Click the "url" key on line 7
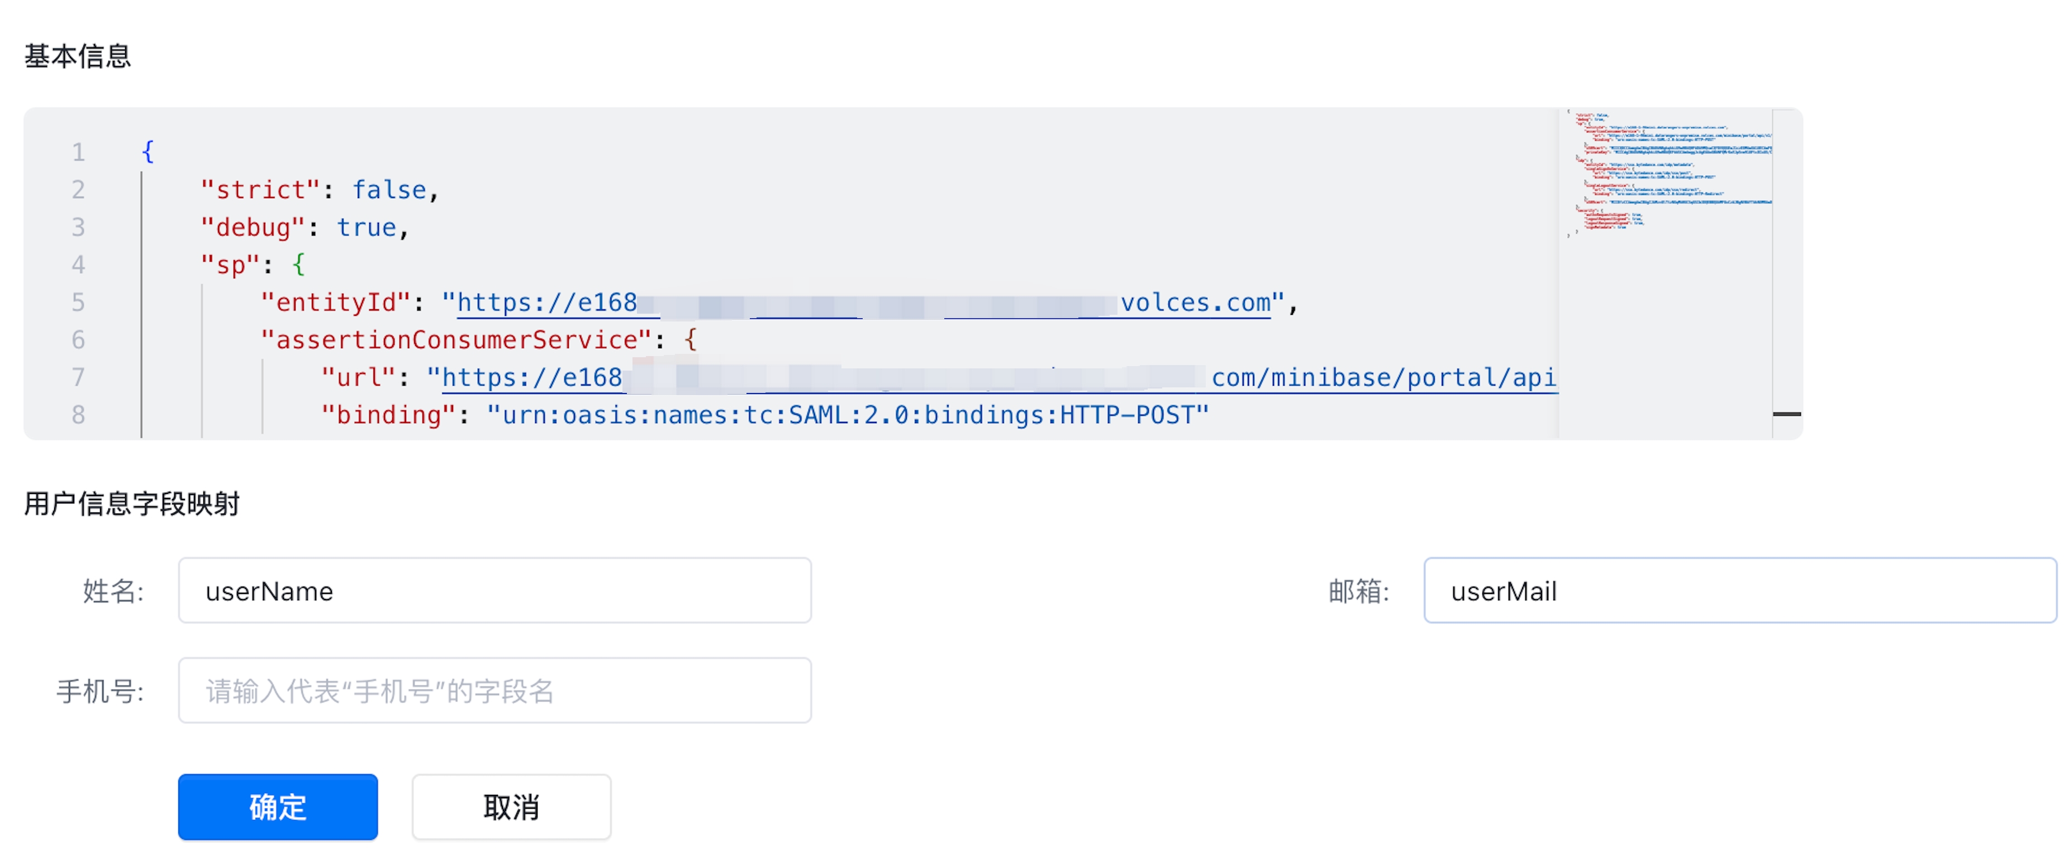The width and height of the screenshot is (2064, 864). pyautogui.click(x=359, y=377)
